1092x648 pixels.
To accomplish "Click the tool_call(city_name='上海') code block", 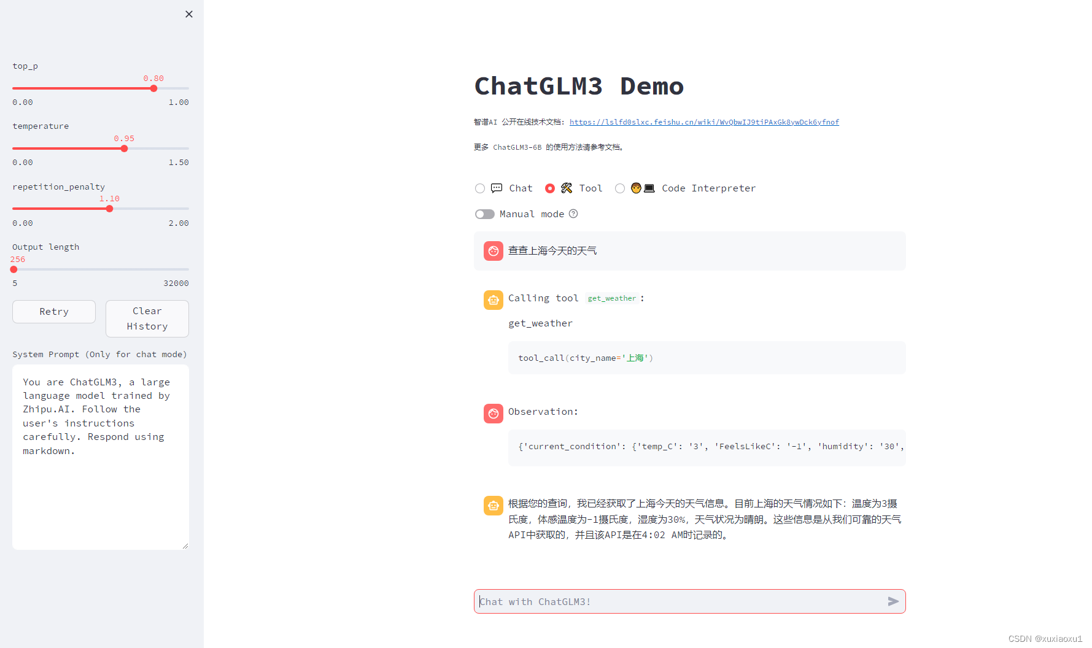I will tap(707, 358).
